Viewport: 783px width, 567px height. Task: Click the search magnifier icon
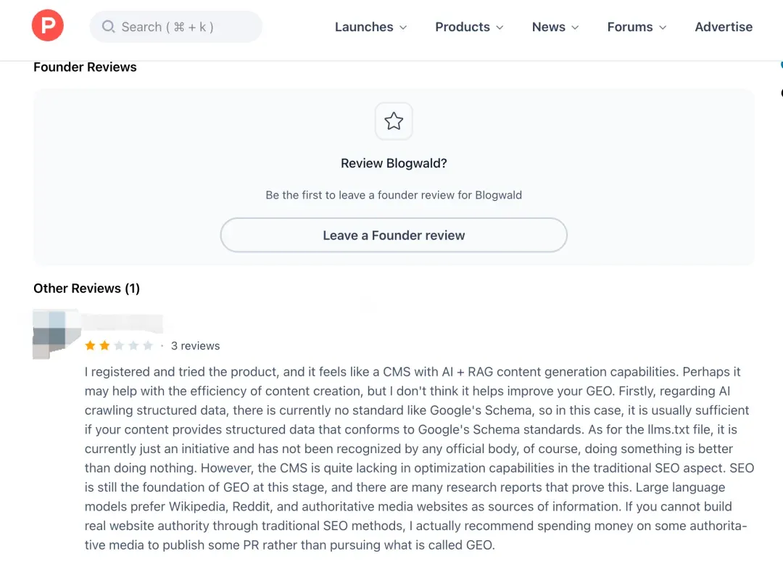tap(109, 27)
